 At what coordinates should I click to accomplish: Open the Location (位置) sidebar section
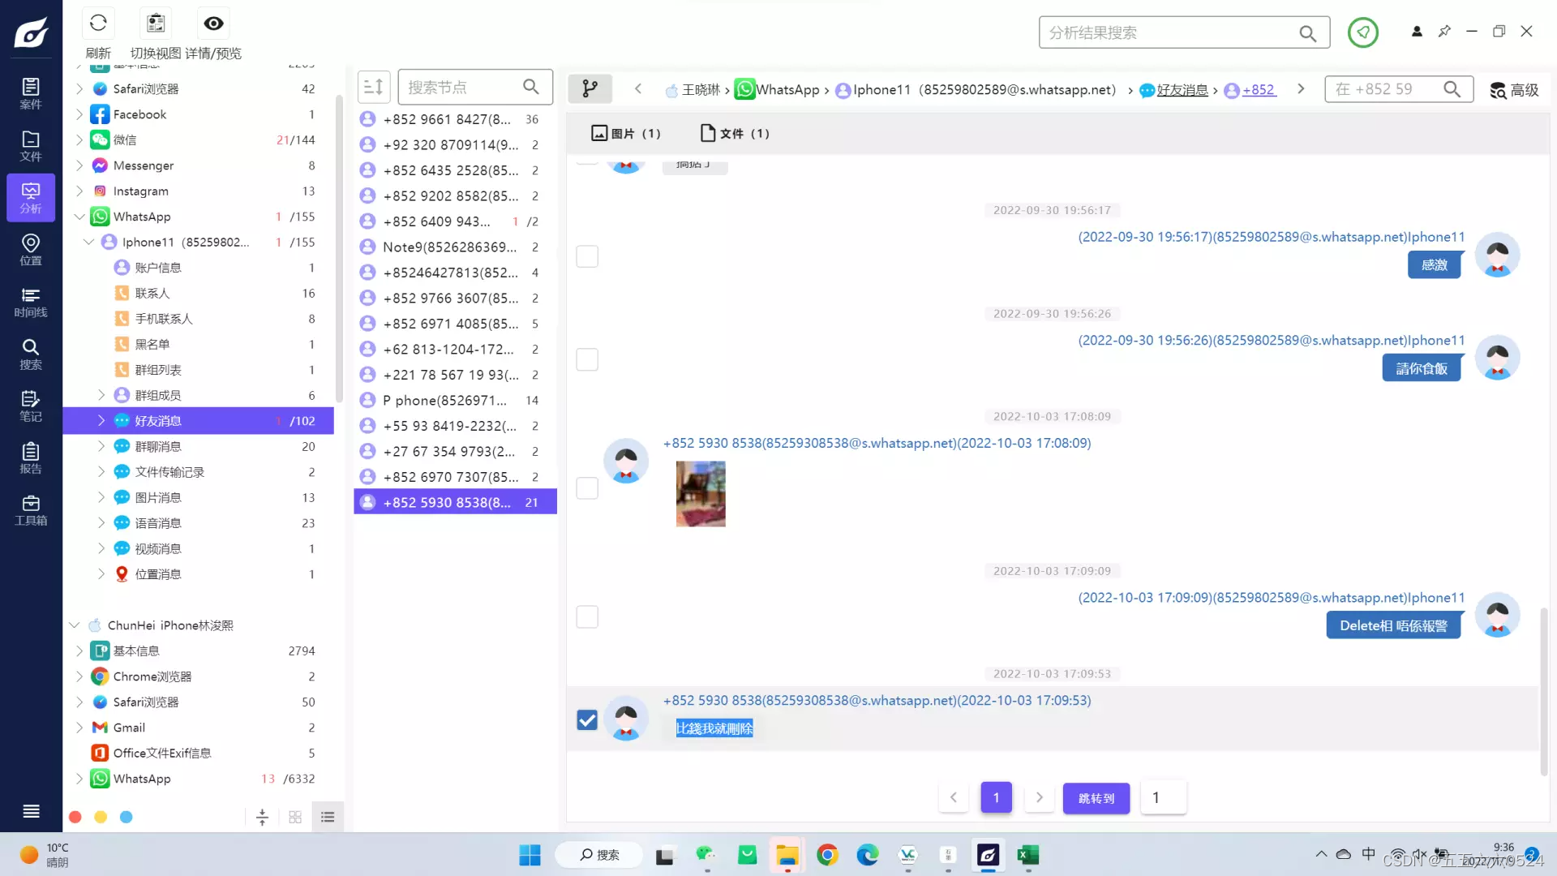coord(31,249)
